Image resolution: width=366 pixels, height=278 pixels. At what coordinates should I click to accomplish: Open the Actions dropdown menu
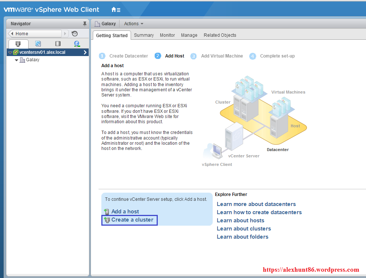tap(134, 24)
